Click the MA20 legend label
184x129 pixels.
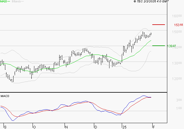coord(4,1)
